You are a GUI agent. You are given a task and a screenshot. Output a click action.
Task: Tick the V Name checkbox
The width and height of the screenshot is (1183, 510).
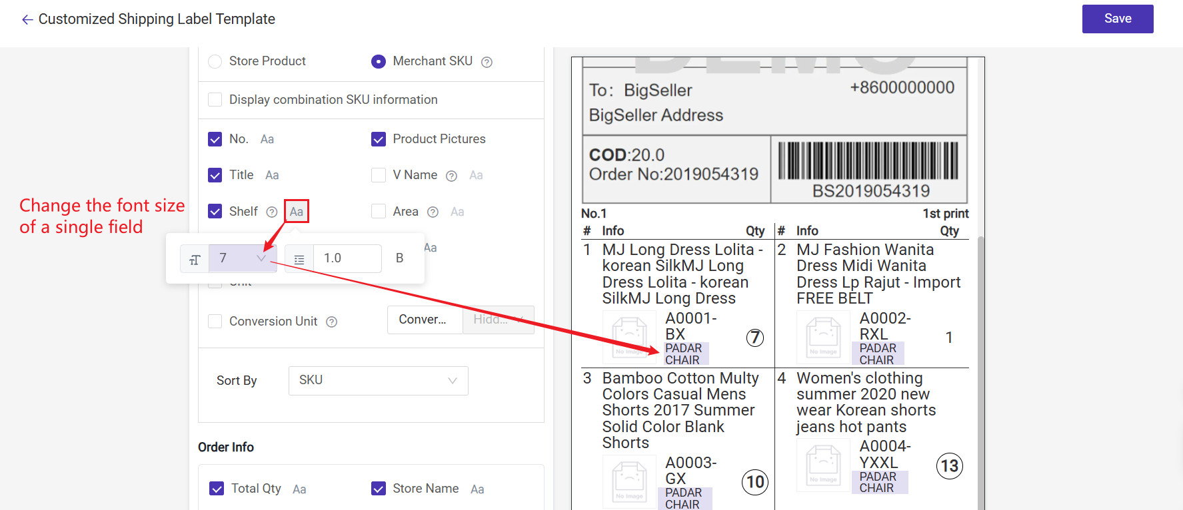click(379, 175)
